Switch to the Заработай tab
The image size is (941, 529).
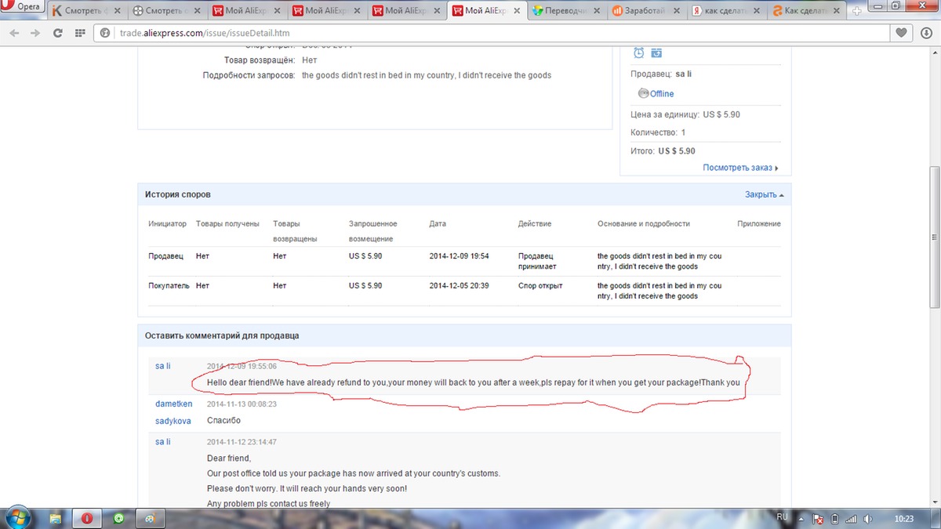point(645,11)
